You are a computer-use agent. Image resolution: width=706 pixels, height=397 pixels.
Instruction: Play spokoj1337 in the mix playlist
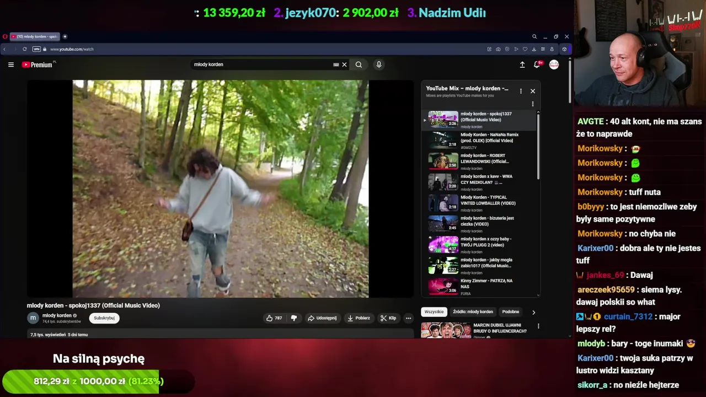coord(479,120)
